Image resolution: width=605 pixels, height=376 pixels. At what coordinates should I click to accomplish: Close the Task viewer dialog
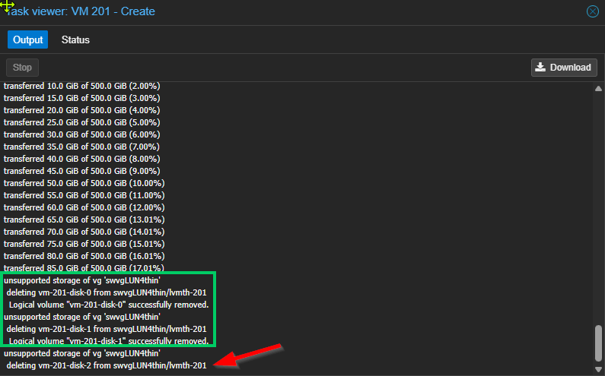[593, 11]
